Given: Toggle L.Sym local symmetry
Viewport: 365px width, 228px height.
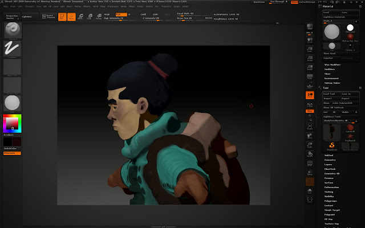Looking at the screenshot, I should pos(310,104).
